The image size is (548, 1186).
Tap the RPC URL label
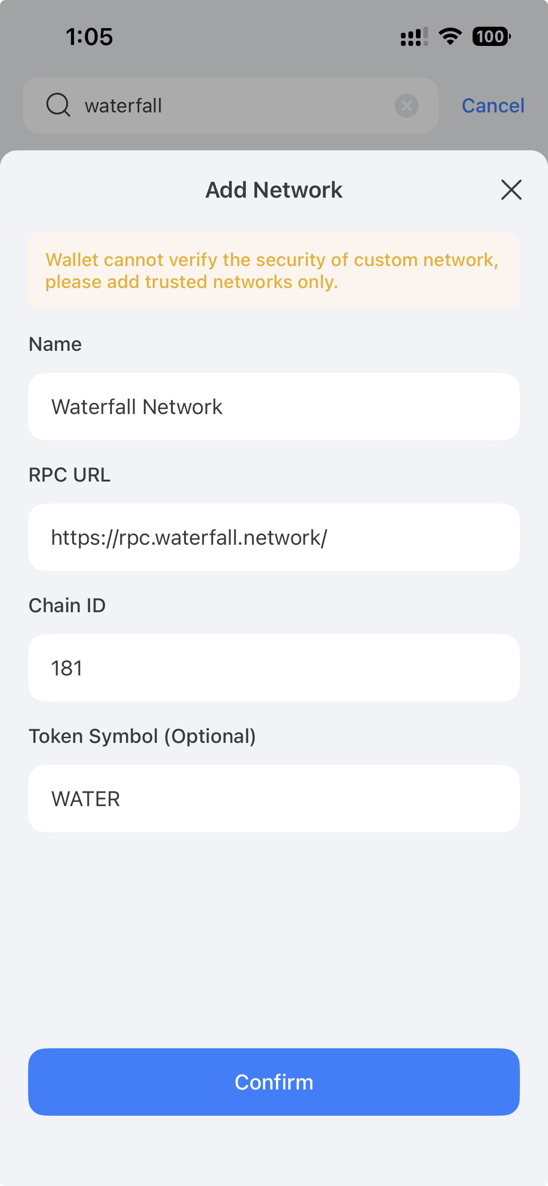tap(69, 475)
